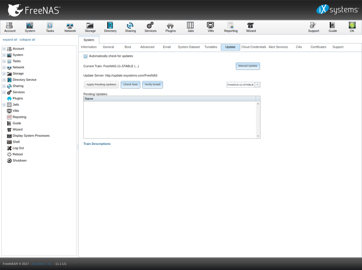Open Guide in the sidebar tree
Image resolution: width=362 pixels, height=270 pixels.
pyautogui.click(x=17, y=123)
